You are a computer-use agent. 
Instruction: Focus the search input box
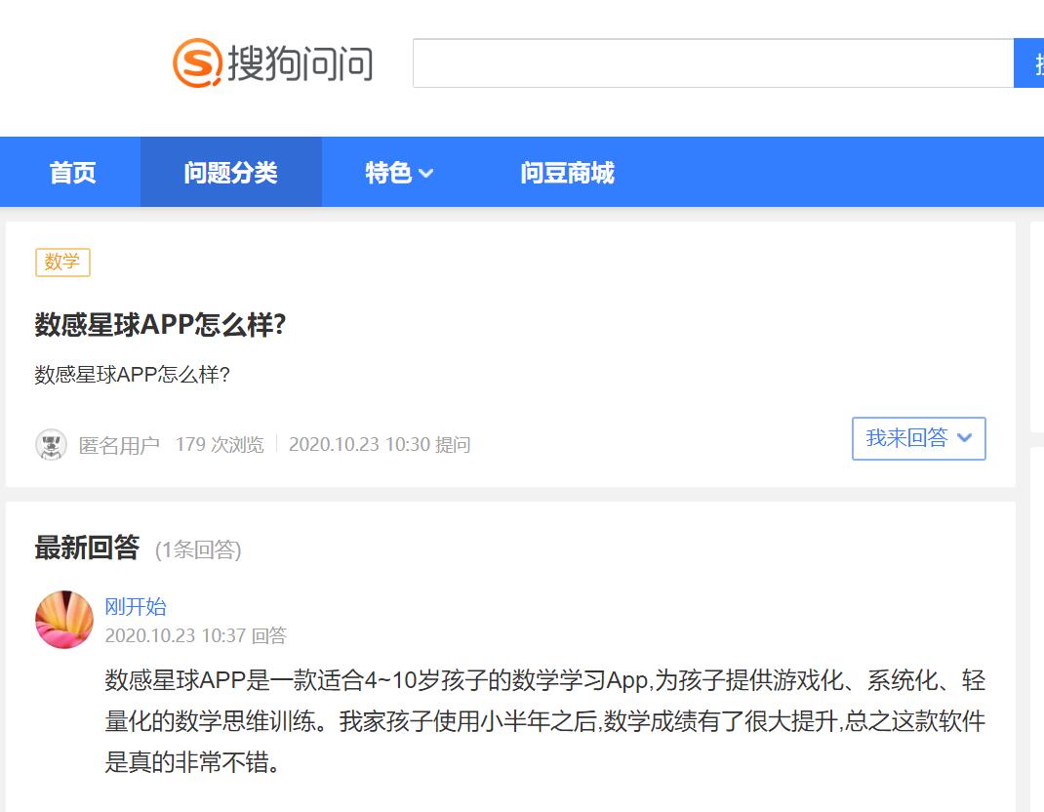[x=713, y=63]
